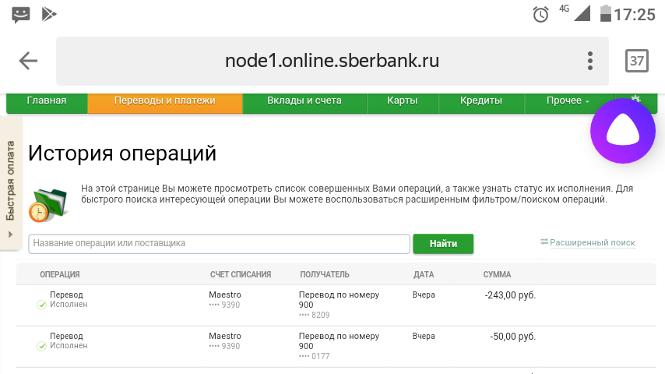
Task: Click the -50,00 руб. amount
Action: (x=512, y=337)
